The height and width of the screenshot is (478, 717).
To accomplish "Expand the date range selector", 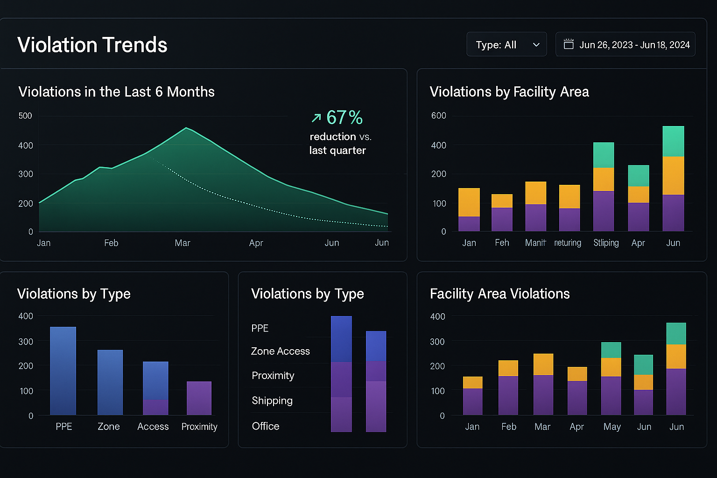I will [x=626, y=44].
